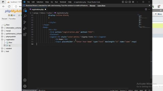Expand the mysql database node
The height and width of the screenshot is (91, 163).
point(2,31)
